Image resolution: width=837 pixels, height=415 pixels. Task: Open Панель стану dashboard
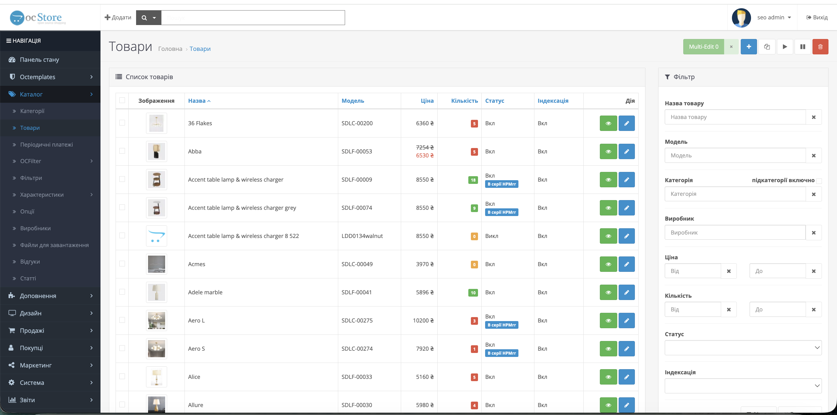tap(50, 59)
